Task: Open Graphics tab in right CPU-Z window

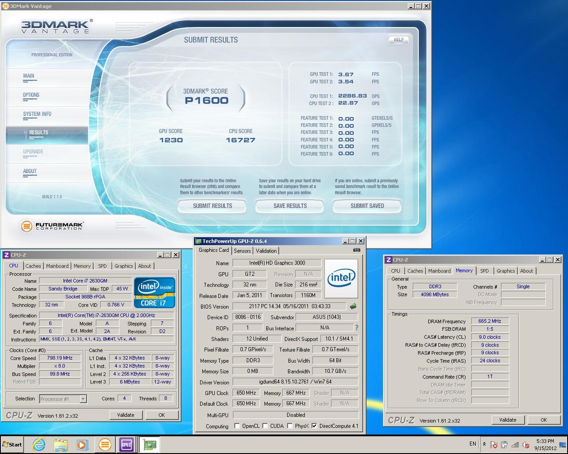Action: 506,271
